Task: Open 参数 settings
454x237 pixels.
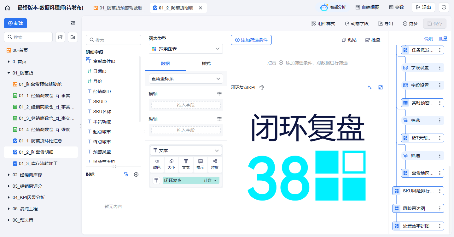Action: [x=396, y=7]
